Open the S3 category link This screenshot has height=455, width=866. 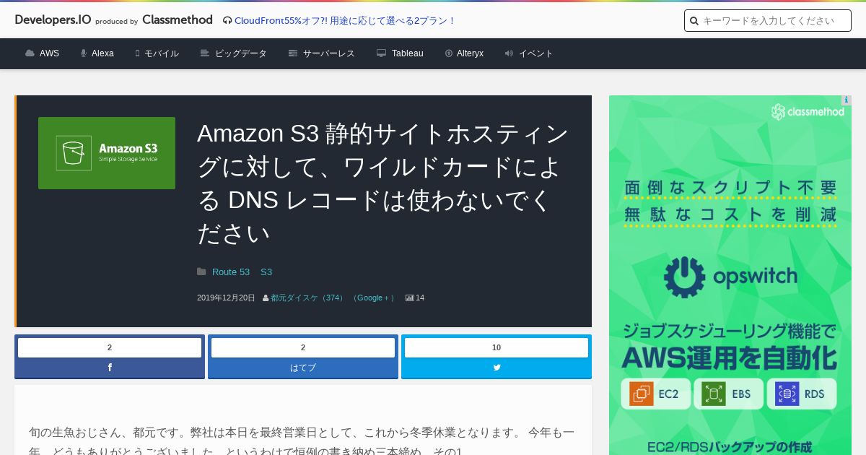[x=266, y=272]
